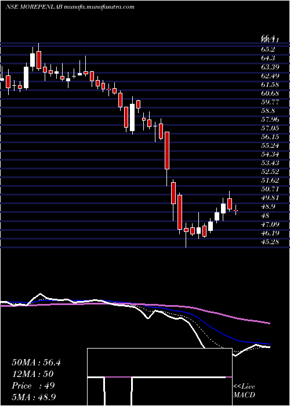Click the 45.28 price axis label
290x406 pixels.
270,242
